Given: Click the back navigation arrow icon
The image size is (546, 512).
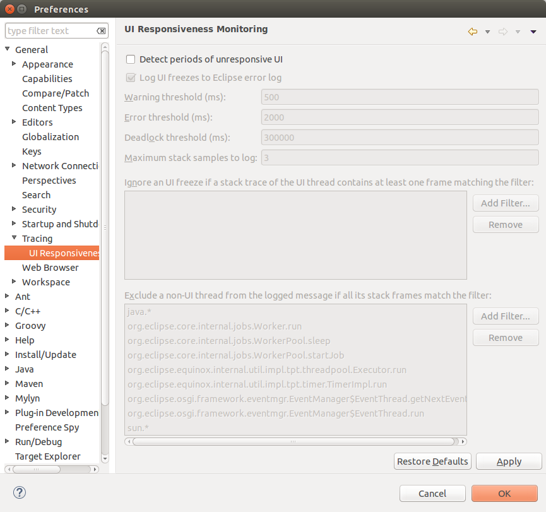Looking at the screenshot, I should click(x=472, y=32).
